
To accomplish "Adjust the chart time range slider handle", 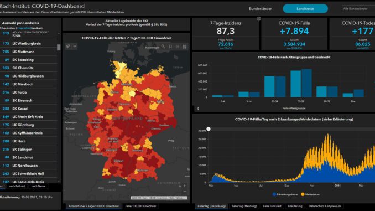I will coord(209,129).
